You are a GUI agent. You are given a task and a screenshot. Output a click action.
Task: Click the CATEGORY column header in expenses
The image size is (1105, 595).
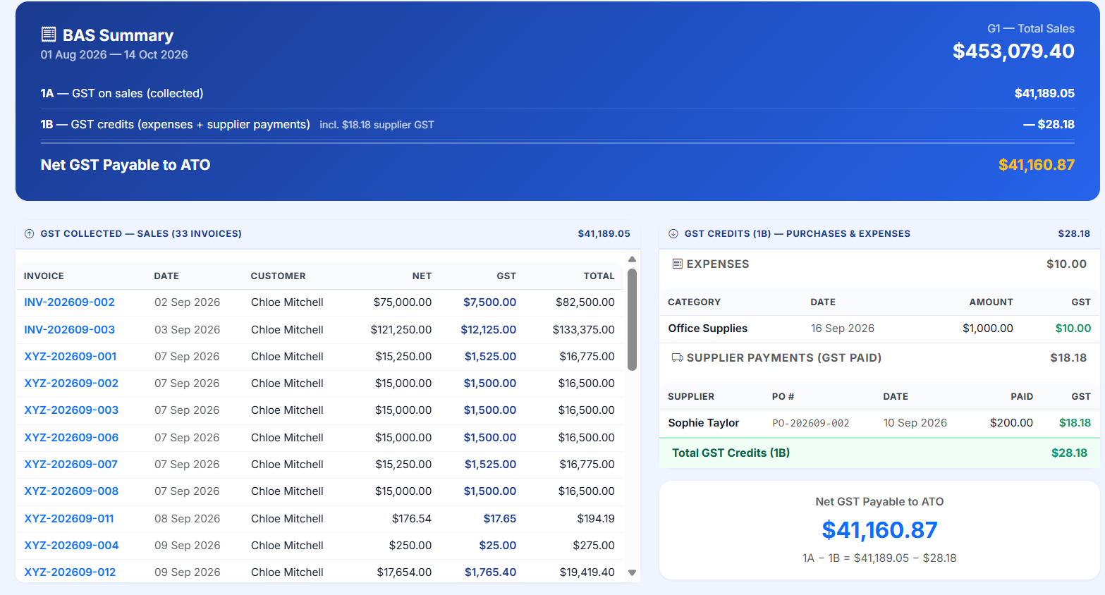pos(694,302)
